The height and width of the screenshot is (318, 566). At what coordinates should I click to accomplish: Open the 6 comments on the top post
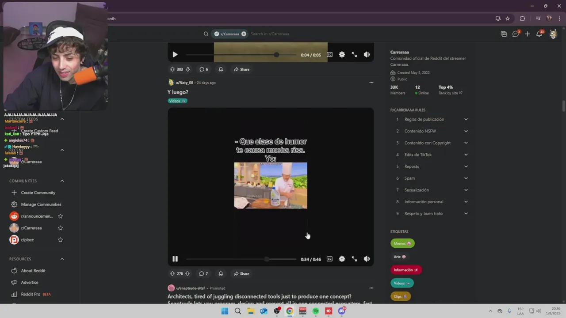pos(203,69)
